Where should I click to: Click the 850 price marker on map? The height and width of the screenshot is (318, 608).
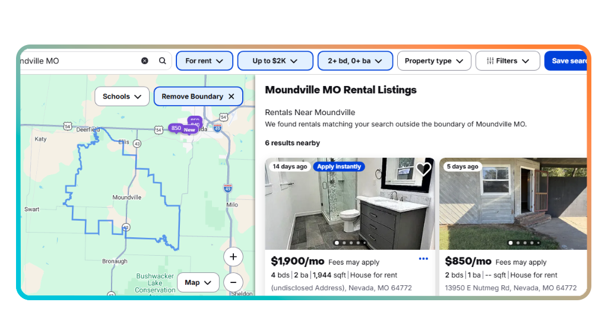pyautogui.click(x=176, y=128)
